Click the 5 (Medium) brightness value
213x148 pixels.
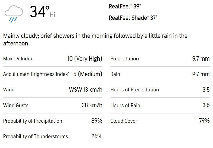pyautogui.click(x=87, y=74)
